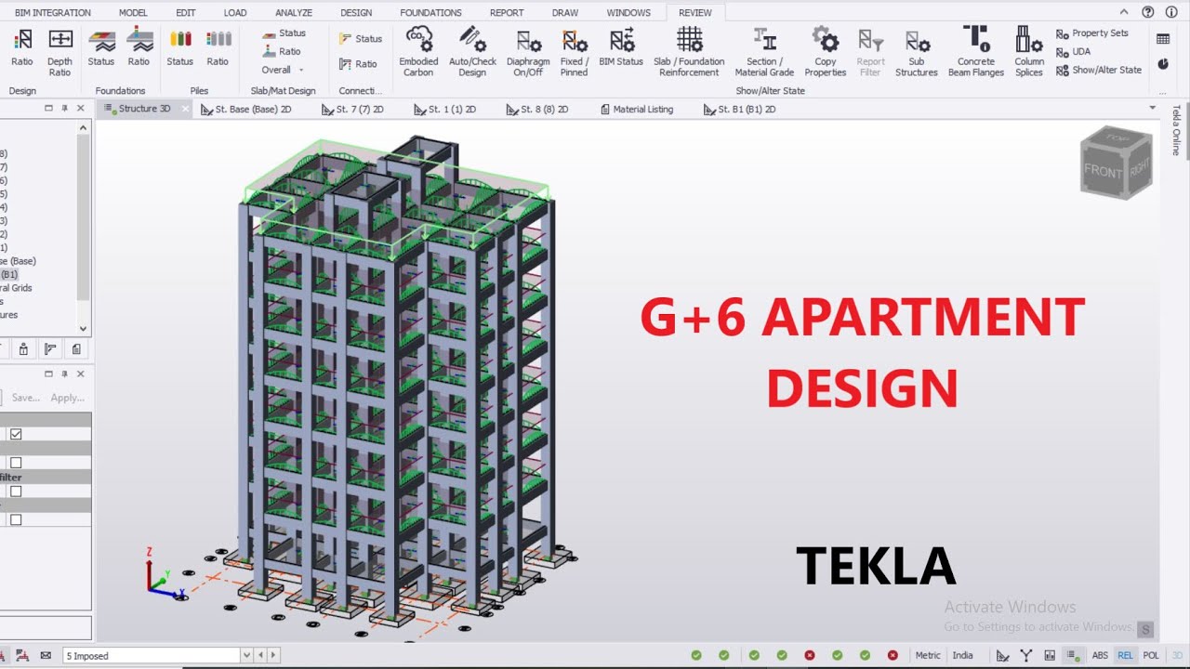Select Fixed / Pinned tool

tap(575, 52)
